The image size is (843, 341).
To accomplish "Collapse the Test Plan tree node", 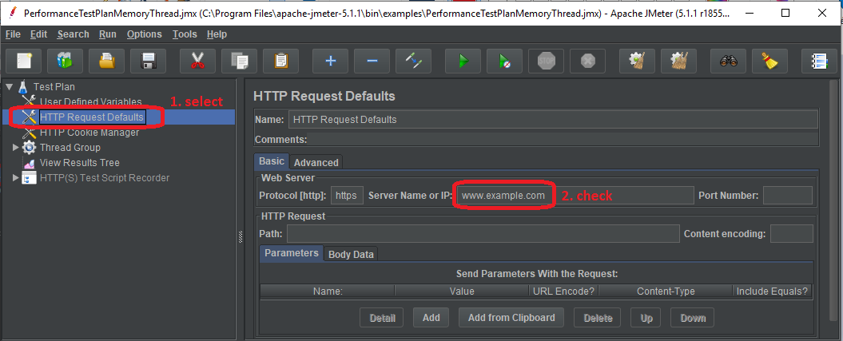I will click(x=9, y=86).
